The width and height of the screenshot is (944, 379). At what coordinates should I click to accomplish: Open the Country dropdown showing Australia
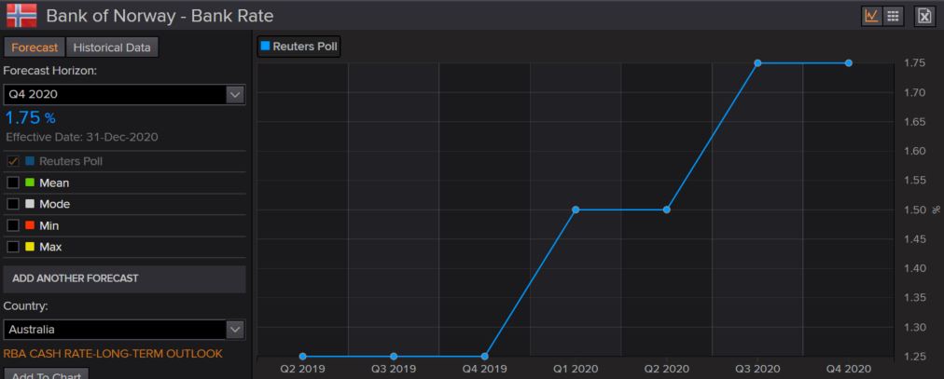click(x=235, y=329)
